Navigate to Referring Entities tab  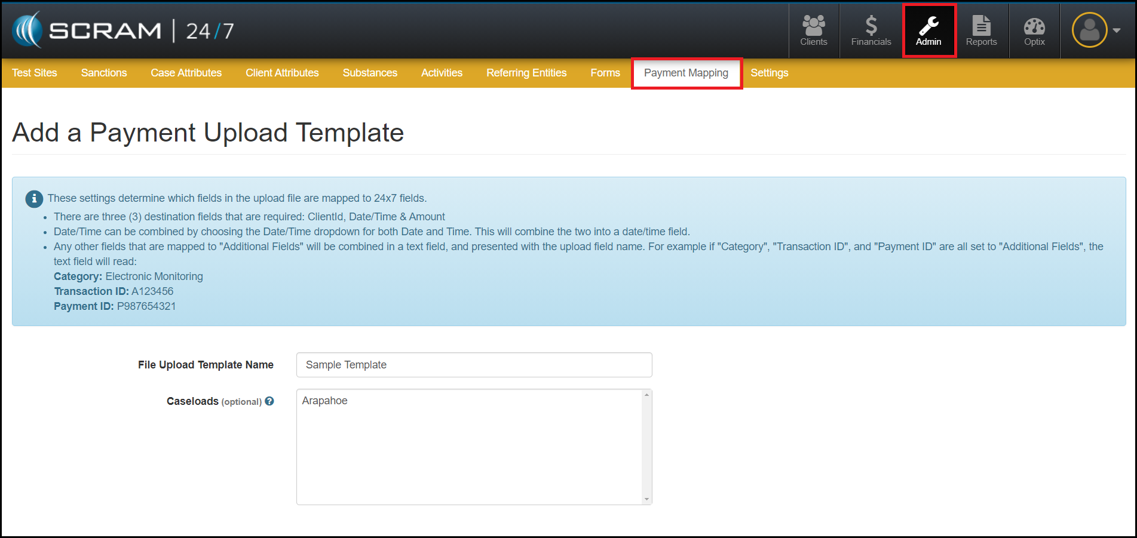(x=526, y=73)
